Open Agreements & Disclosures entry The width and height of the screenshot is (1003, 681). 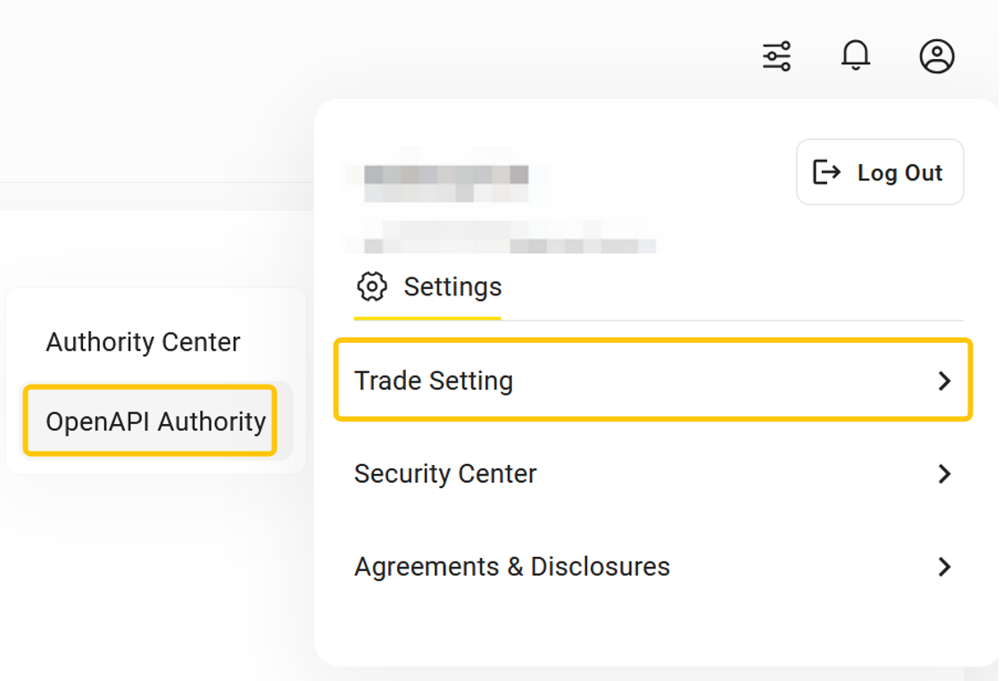(x=511, y=567)
